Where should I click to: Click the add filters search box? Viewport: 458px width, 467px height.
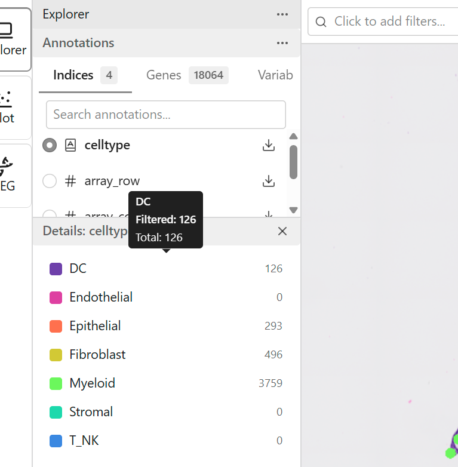point(383,21)
